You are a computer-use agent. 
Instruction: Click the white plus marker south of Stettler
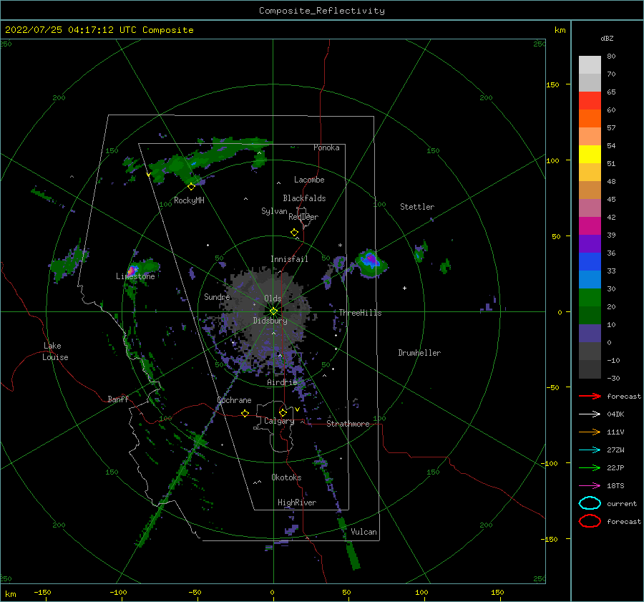coord(404,288)
